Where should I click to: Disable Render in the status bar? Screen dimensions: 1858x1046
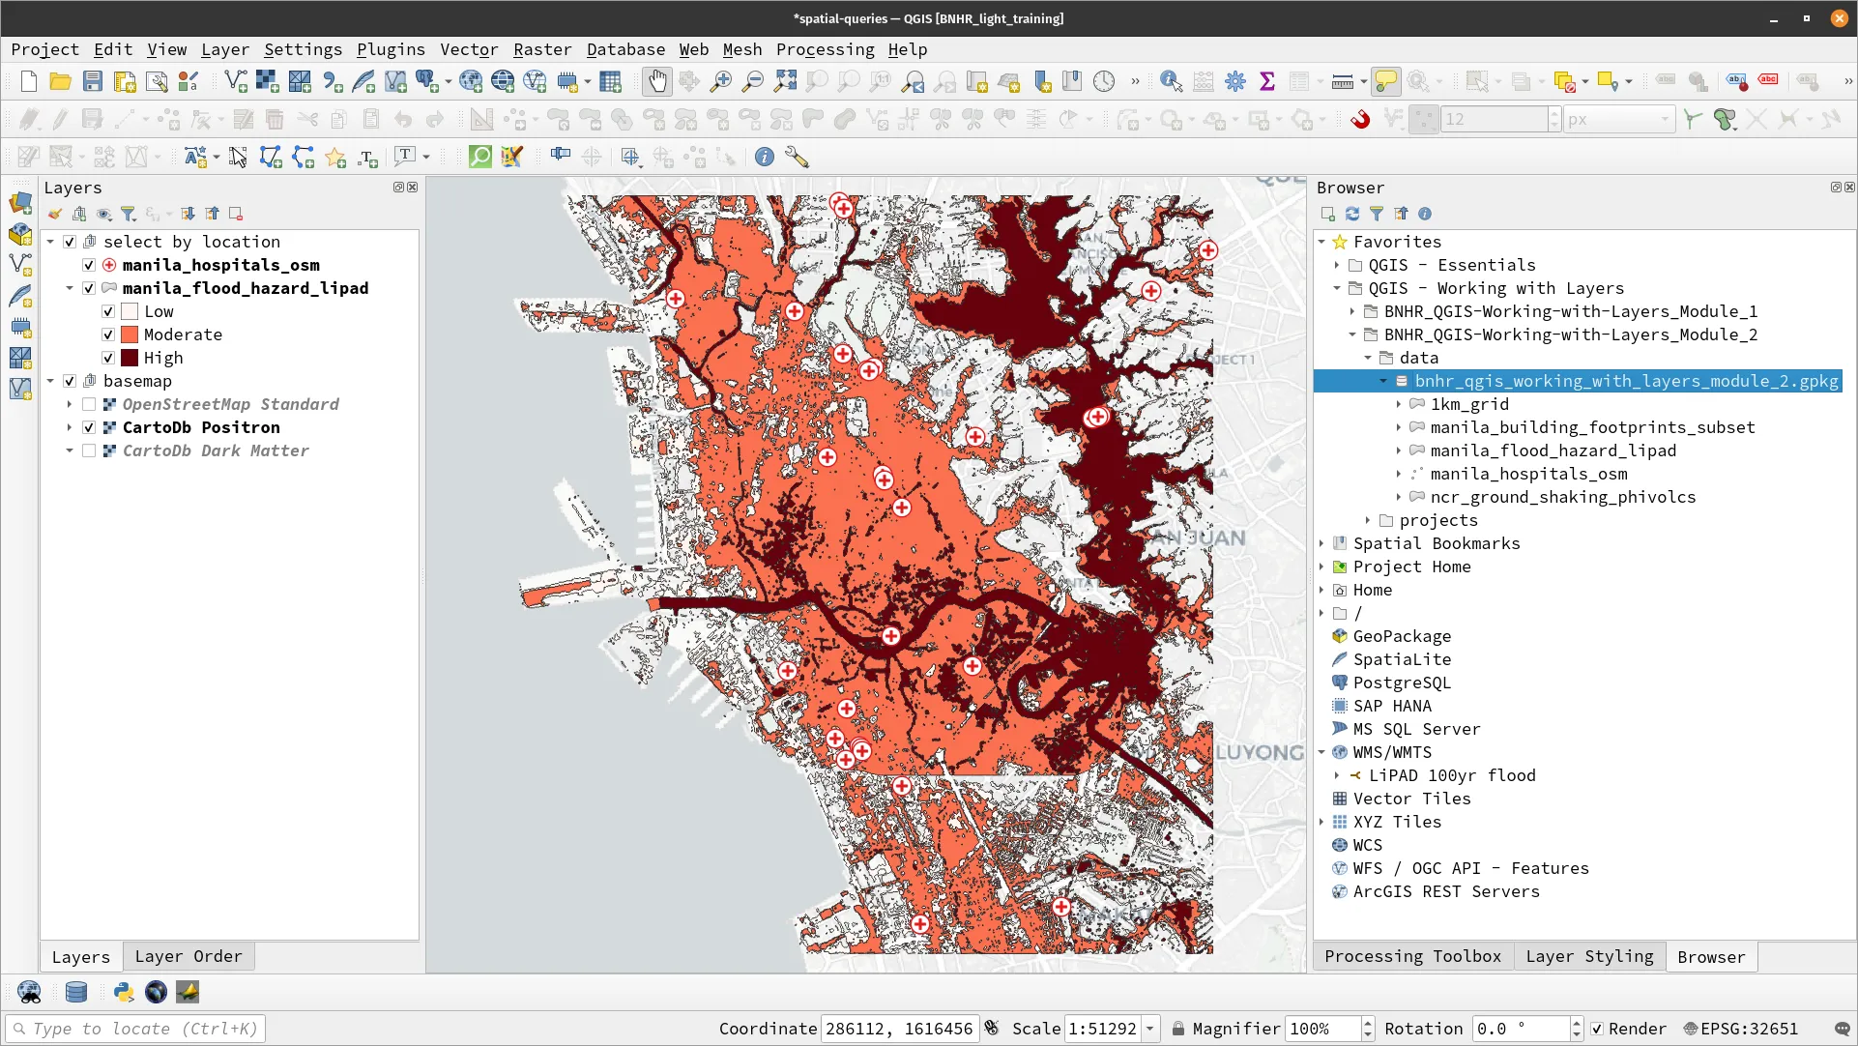point(1598,1029)
